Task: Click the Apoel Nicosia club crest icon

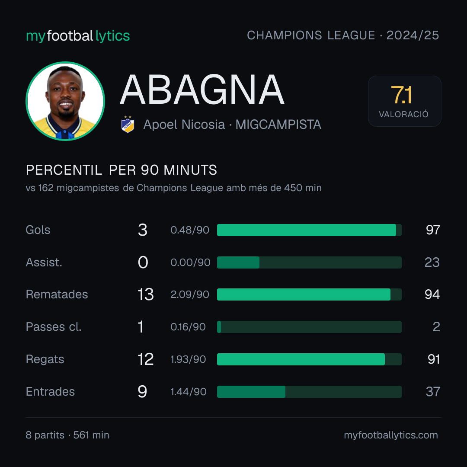Action: [x=128, y=124]
